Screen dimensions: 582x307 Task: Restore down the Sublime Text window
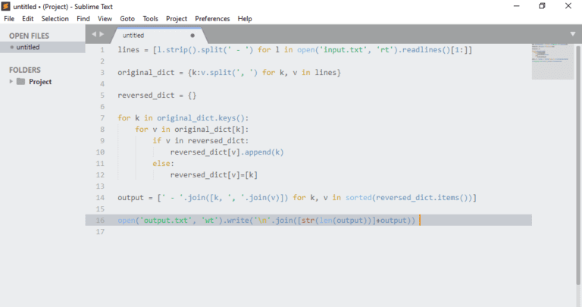pos(542,6)
